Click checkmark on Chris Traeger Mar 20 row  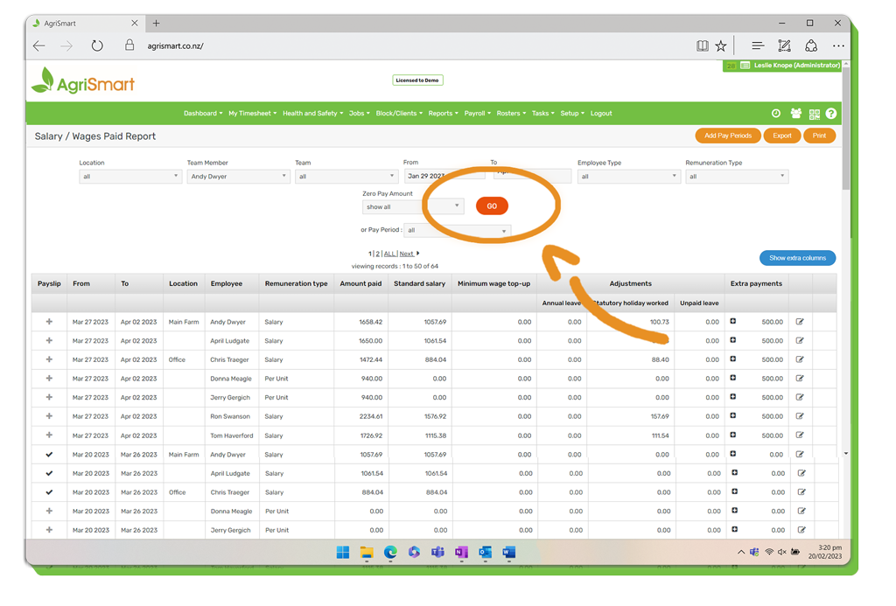pos(49,492)
